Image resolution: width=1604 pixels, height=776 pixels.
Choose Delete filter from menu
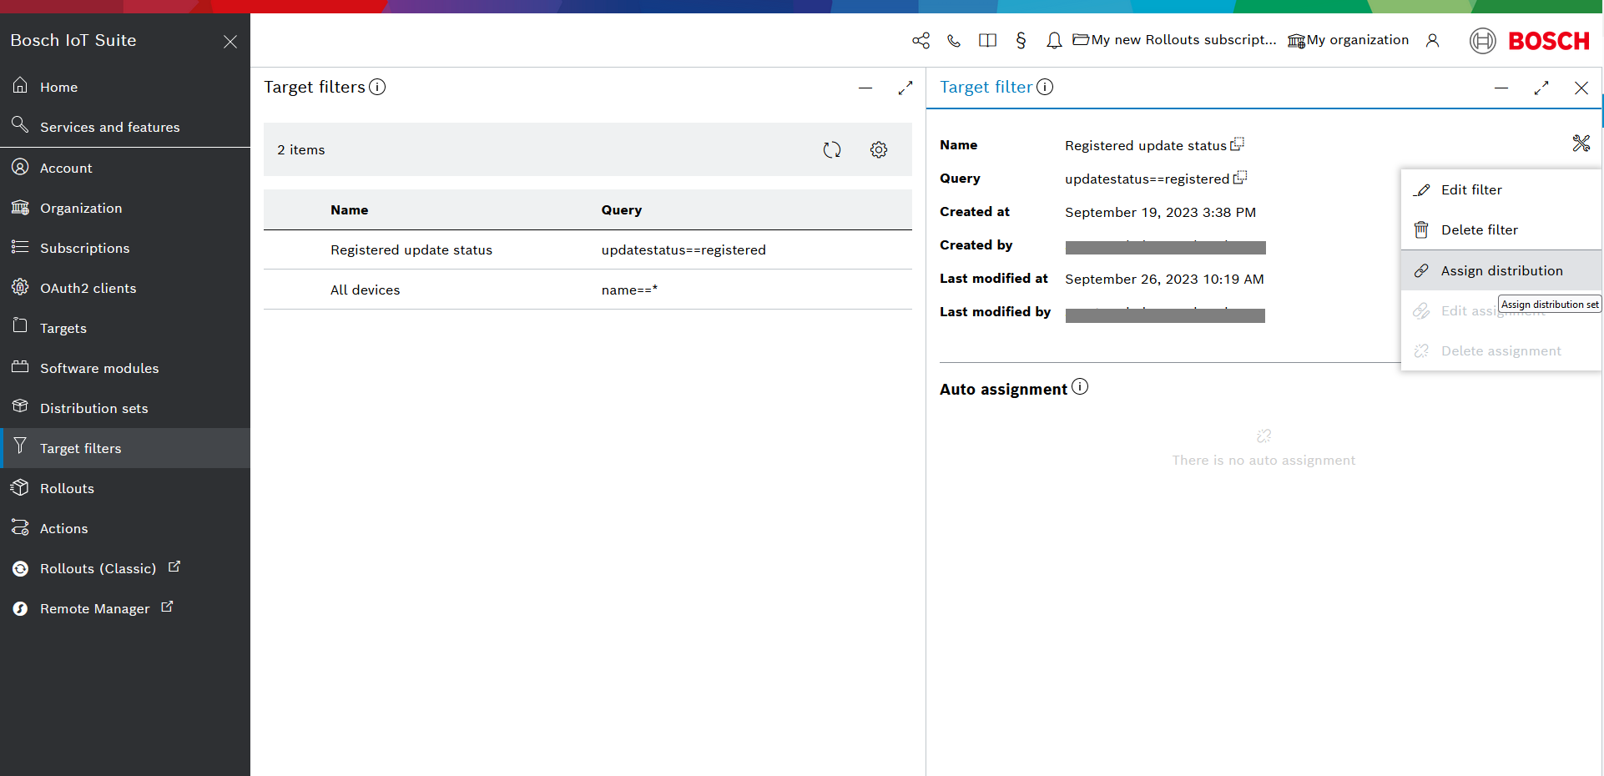tap(1479, 230)
